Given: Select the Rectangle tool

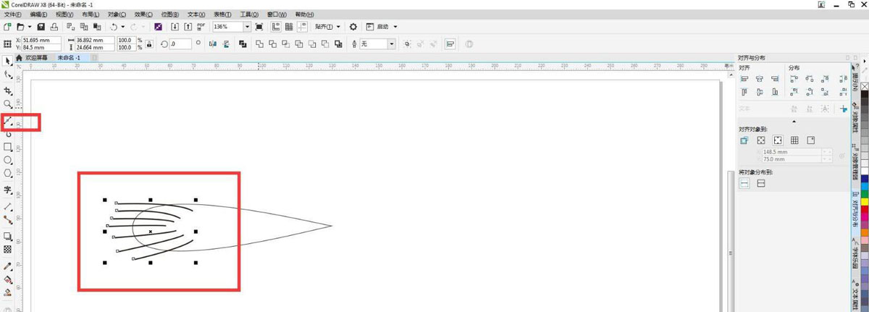Looking at the screenshot, I should click(x=8, y=147).
